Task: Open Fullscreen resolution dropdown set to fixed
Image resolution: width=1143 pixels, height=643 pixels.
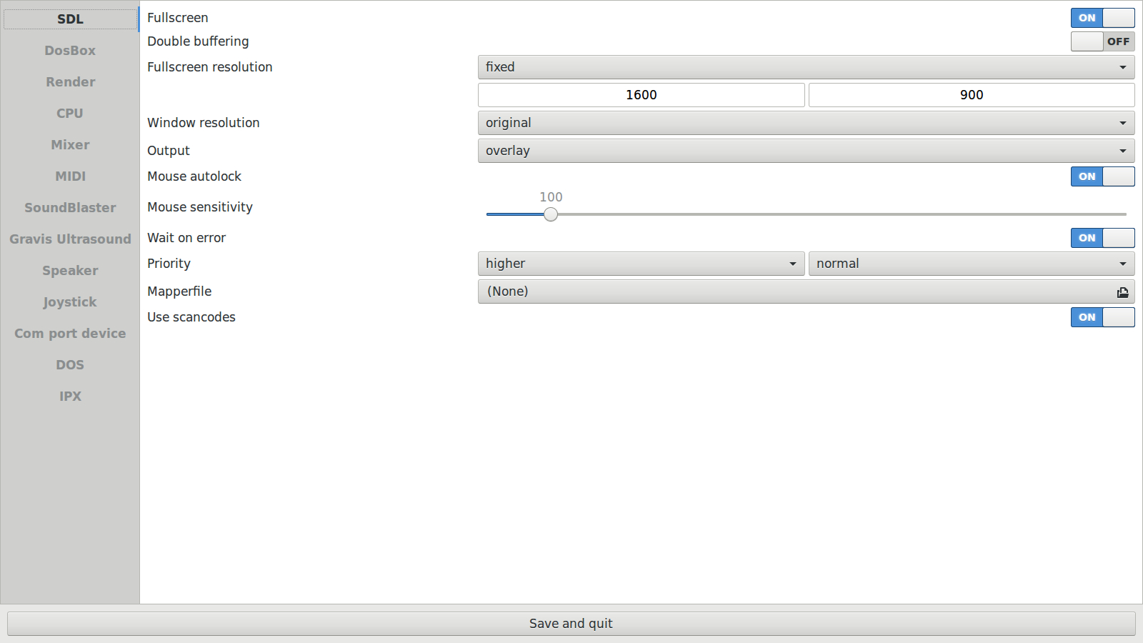Action: [x=806, y=67]
